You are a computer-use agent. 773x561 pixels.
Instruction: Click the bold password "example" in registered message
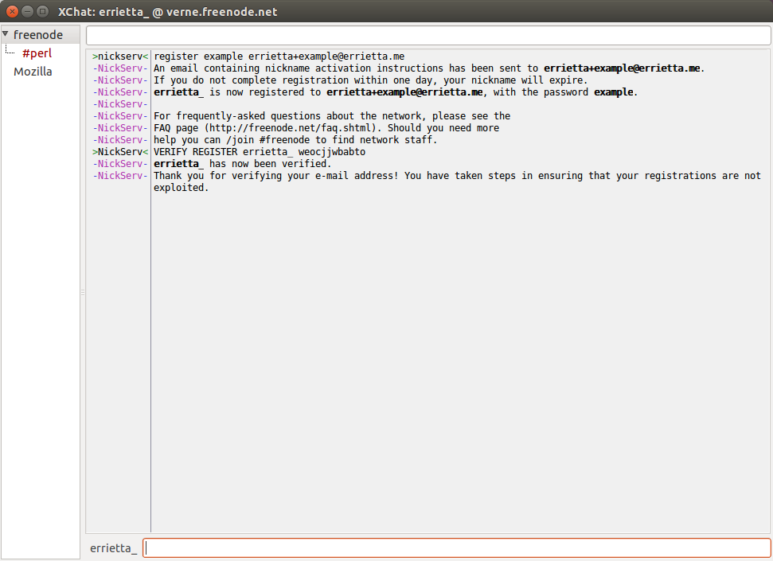[x=613, y=92]
